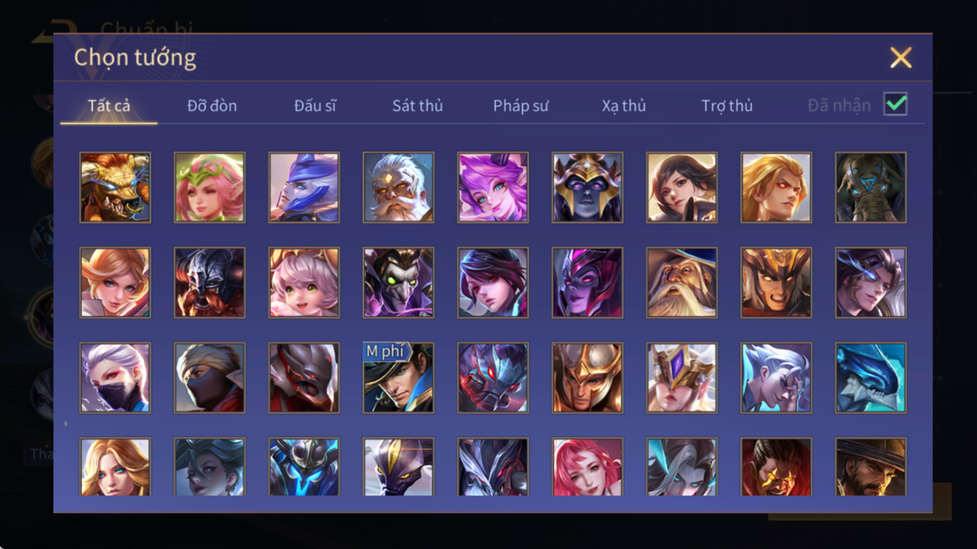Open the 'Đấu sĩ' tab

(x=315, y=106)
